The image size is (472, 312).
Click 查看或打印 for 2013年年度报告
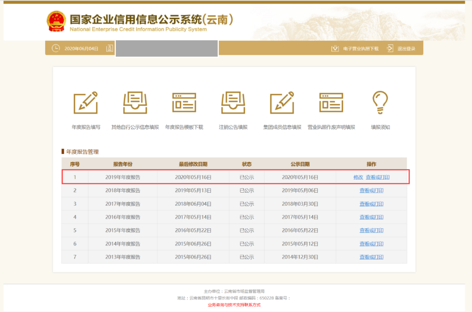pos(371,257)
